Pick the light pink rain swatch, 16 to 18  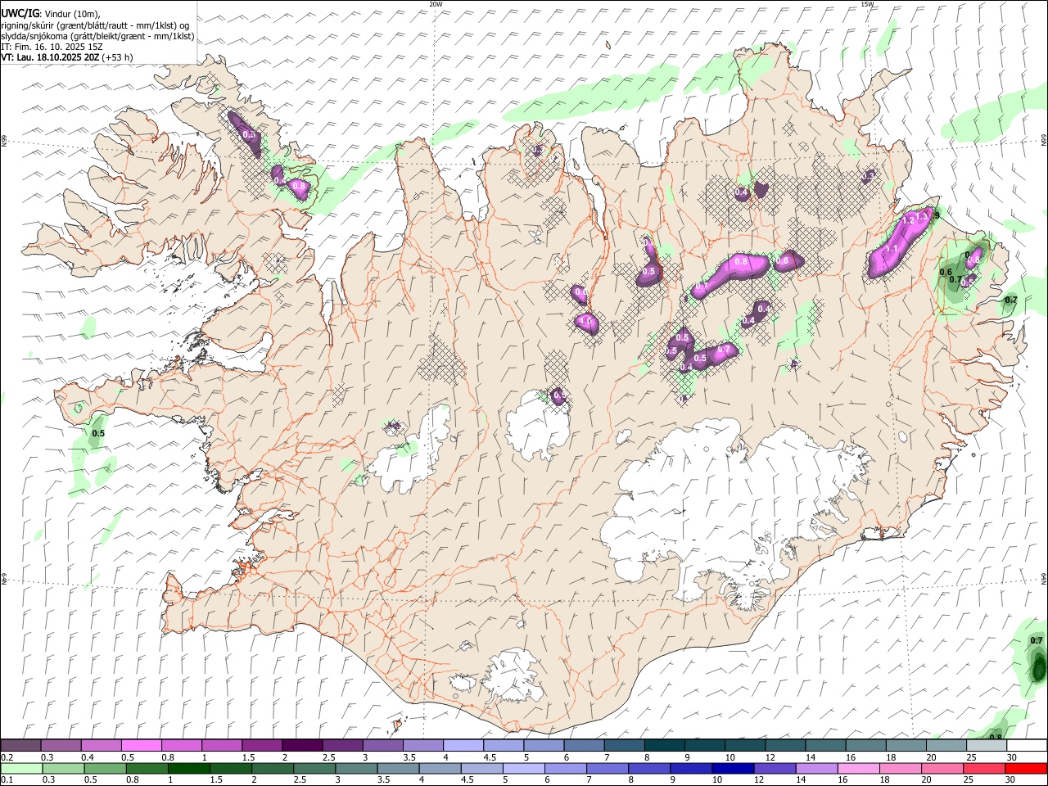click(859, 769)
